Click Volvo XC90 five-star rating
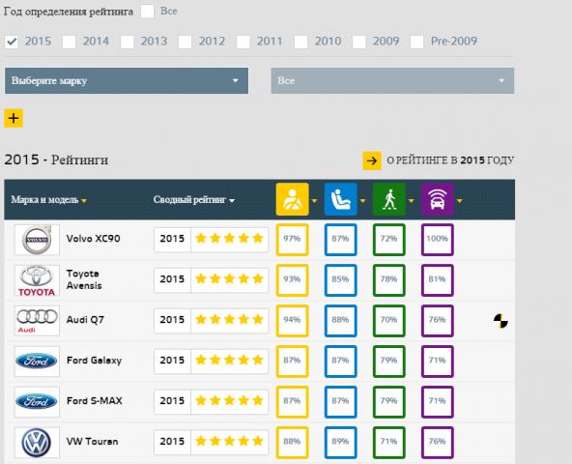This screenshot has width=572, height=464. point(229,239)
